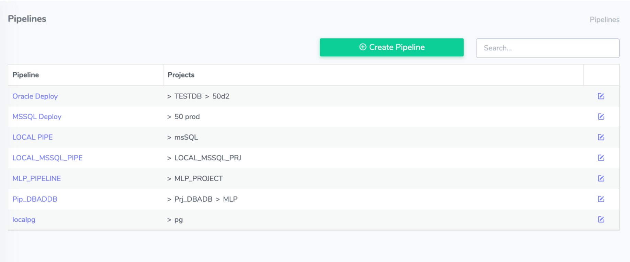This screenshot has width=630, height=262.
Task: Open edit icon for LOCAL_MSSQL_PIPE
Action: [601, 158]
